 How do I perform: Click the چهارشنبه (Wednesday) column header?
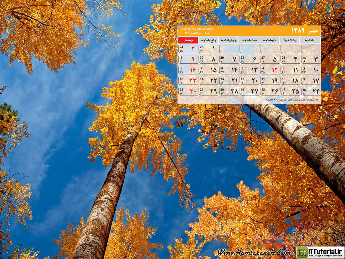coord(228,40)
